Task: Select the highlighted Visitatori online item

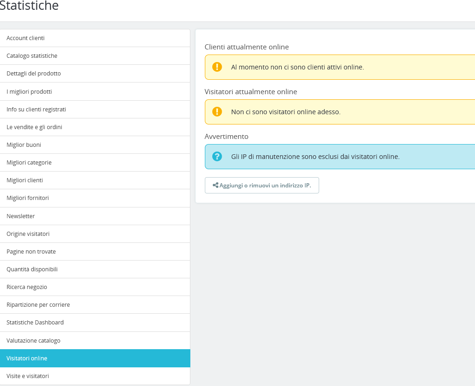Action: 27,358
